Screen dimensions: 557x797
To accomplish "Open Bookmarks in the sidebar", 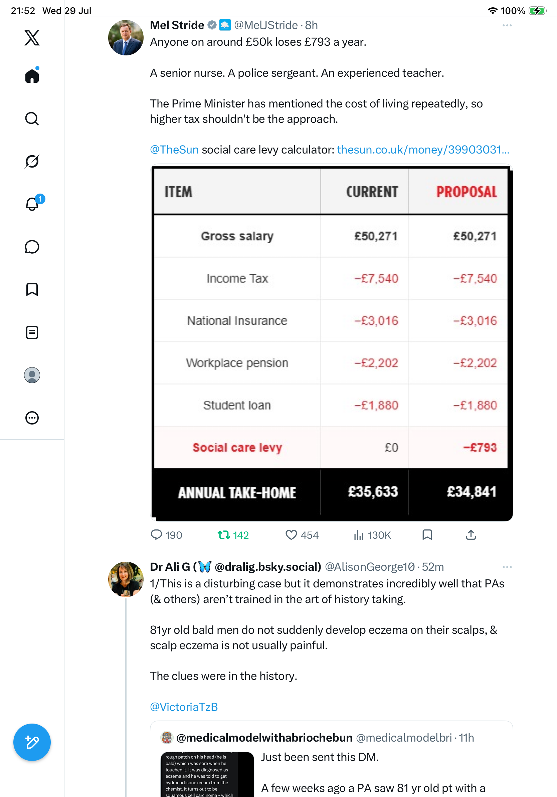I will (32, 289).
